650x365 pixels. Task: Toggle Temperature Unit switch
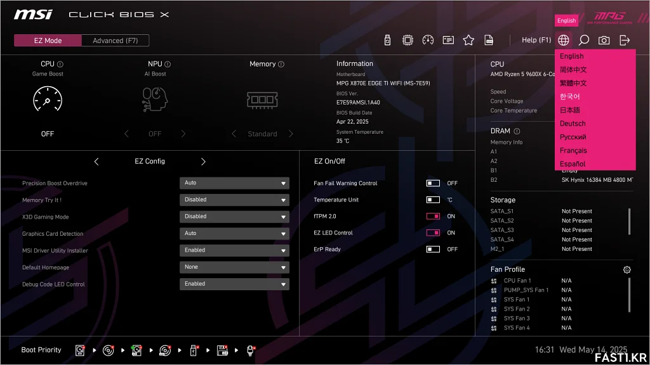coord(433,200)
